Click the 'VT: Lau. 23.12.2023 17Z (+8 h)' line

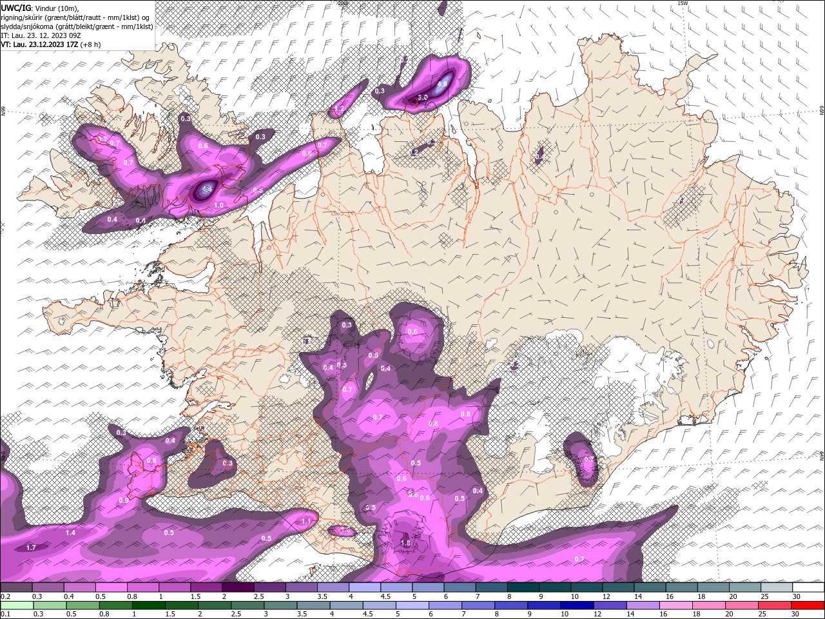click(51, 44)
